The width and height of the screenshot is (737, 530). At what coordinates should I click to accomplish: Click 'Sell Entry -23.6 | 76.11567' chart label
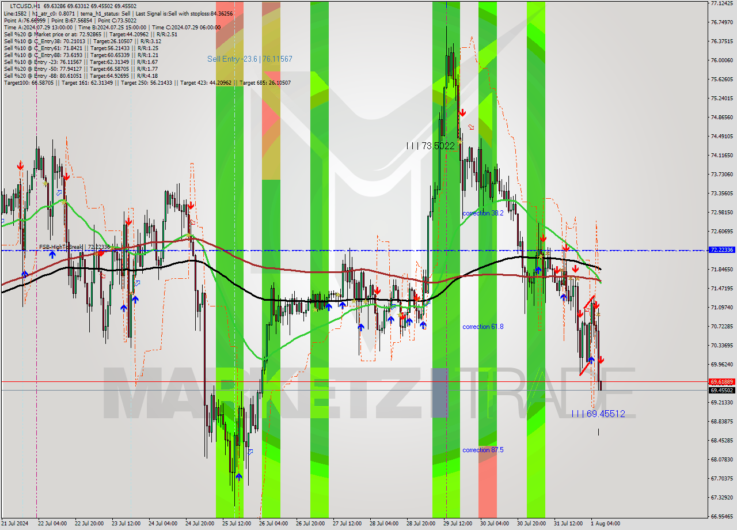click(250, 59)
